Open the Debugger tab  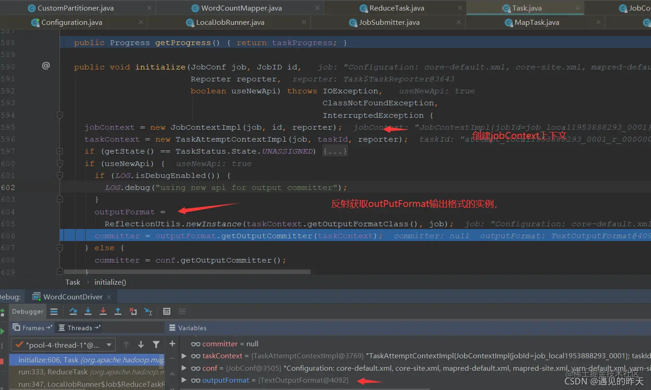tap(28, 311)
